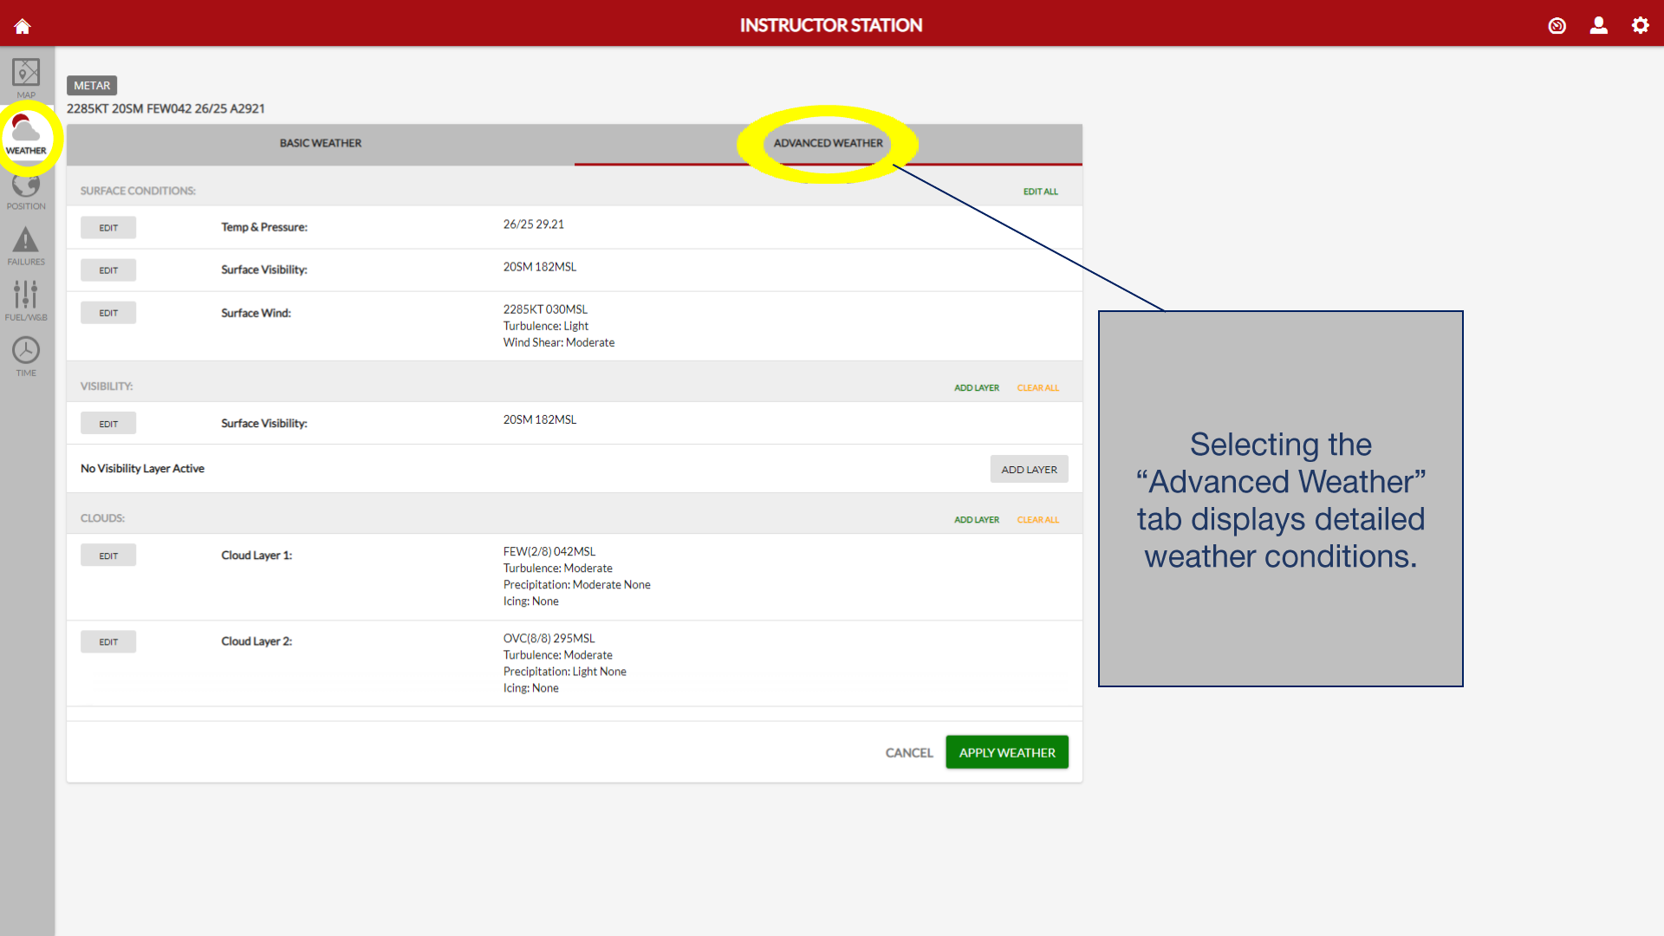Click Edit All in Surface Conditions
The width and height of the screenshot is (1664, 936).
(x=1040, y=192)
